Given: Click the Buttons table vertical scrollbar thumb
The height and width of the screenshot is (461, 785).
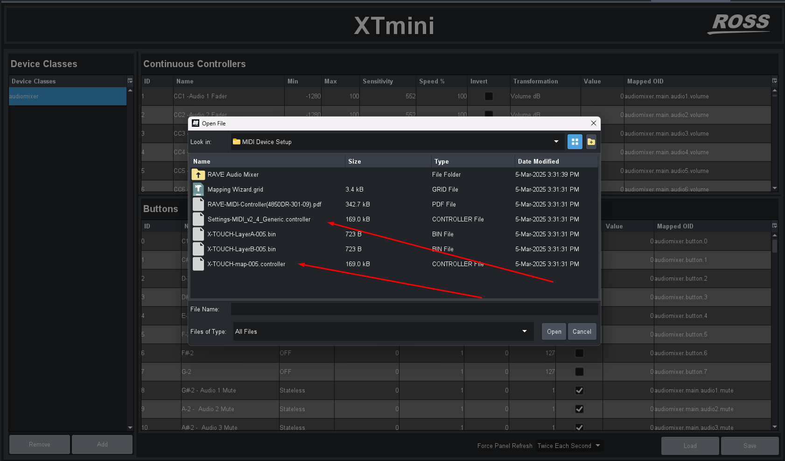Looking at the screenshot, I should pos(775,246).
